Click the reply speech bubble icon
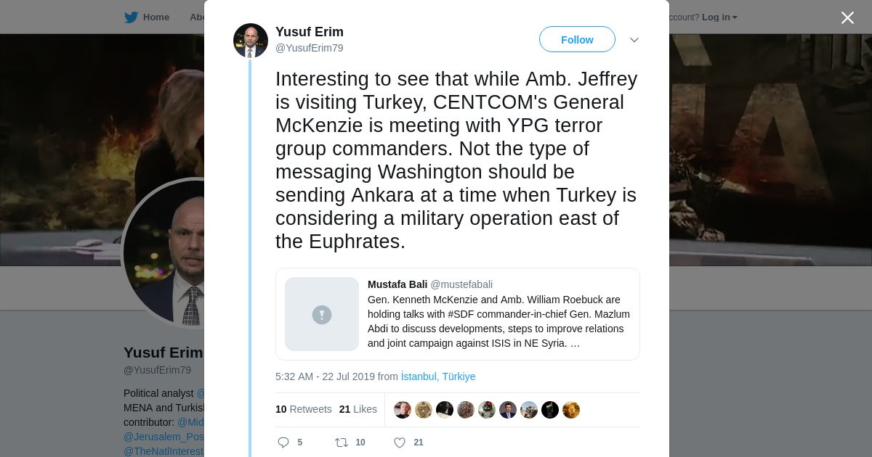Screen dimensions: 872x457 click(x=283, y=442)
